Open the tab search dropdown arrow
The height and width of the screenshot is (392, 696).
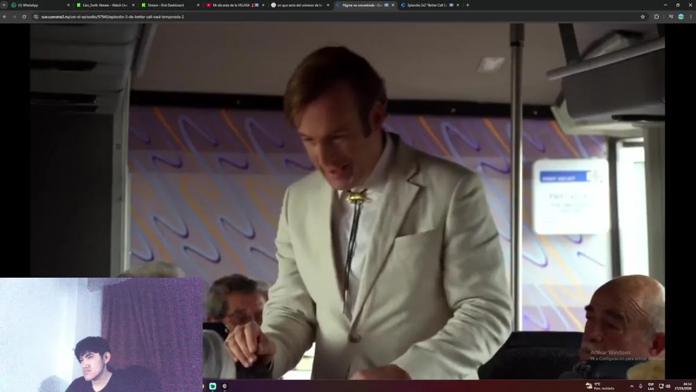[4, 5]
